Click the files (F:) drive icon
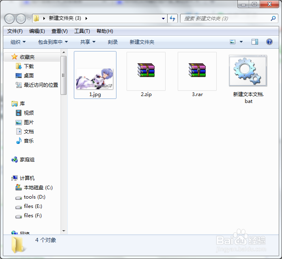 [19, 216]
